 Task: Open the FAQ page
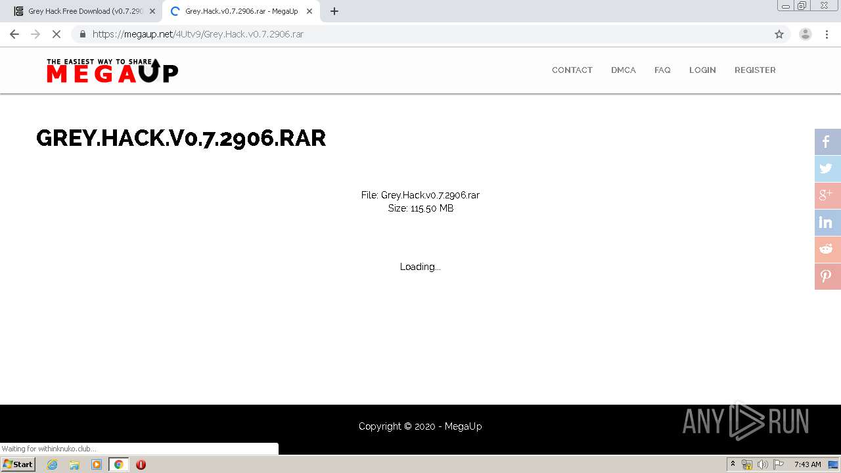click(x=662, y=70)
